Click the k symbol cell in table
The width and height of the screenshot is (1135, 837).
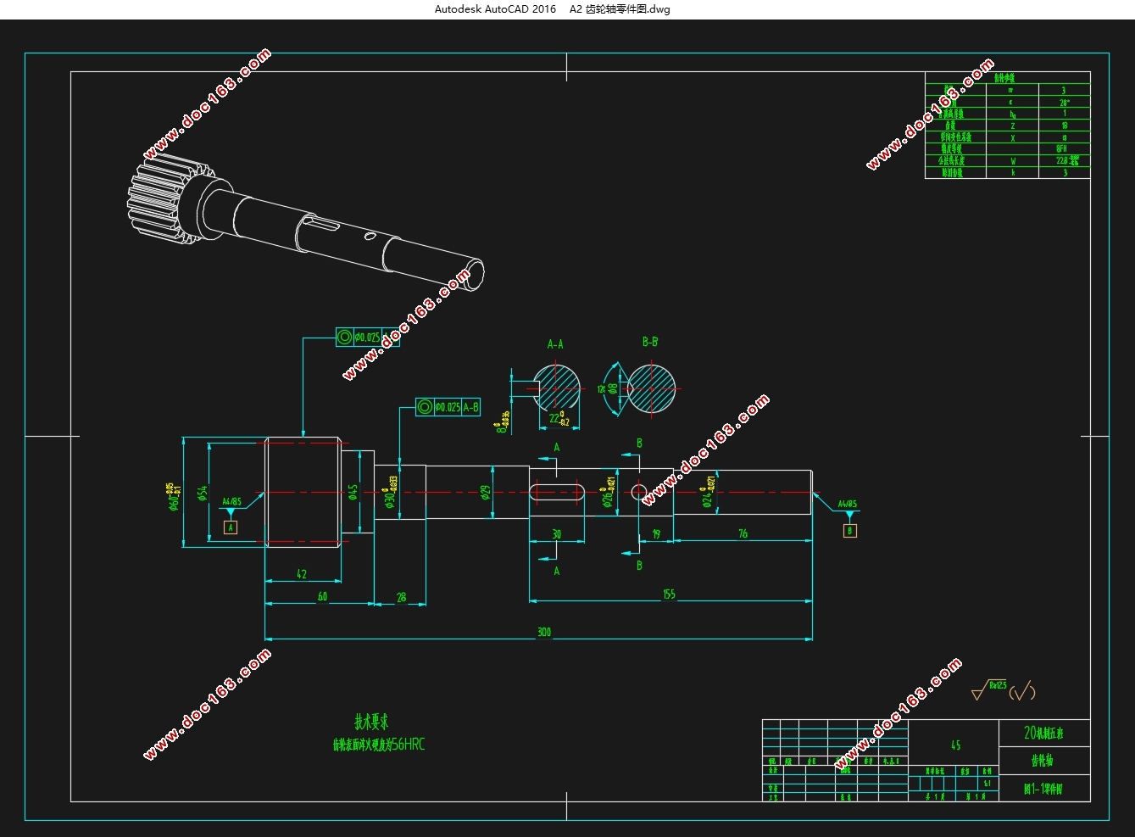coord(1012,172)
